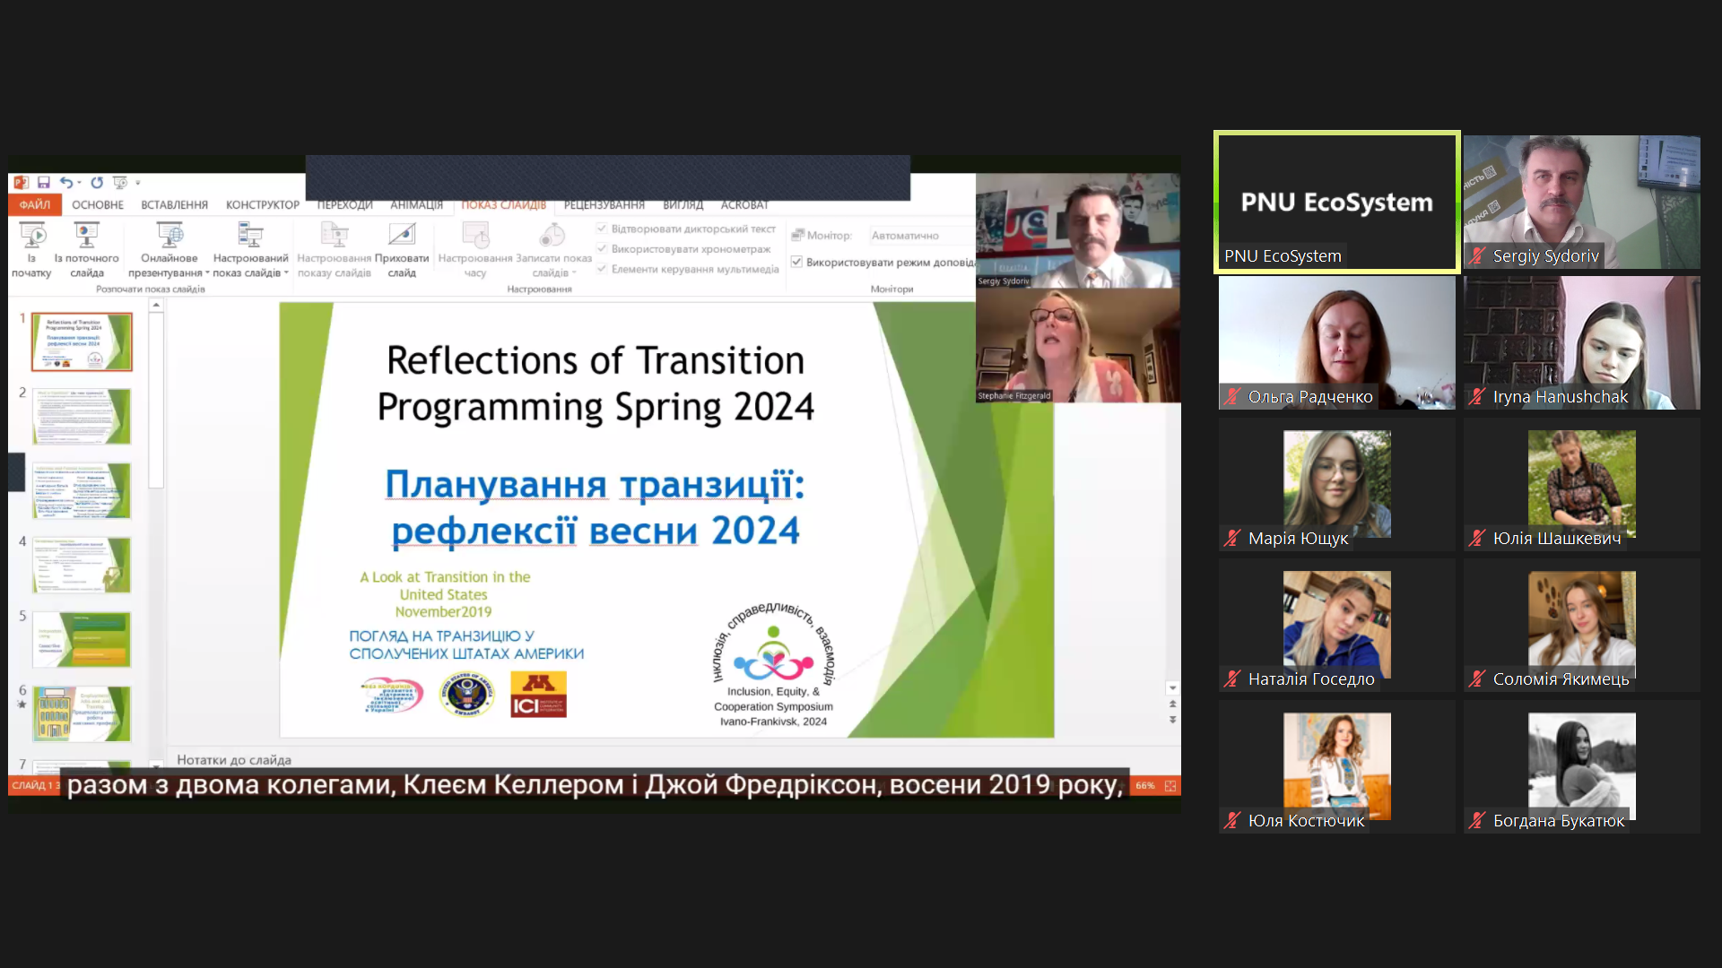Expand Online Presentation dropdown
The height and width of the screenshot is (968, 1722).
click(207, 273)
